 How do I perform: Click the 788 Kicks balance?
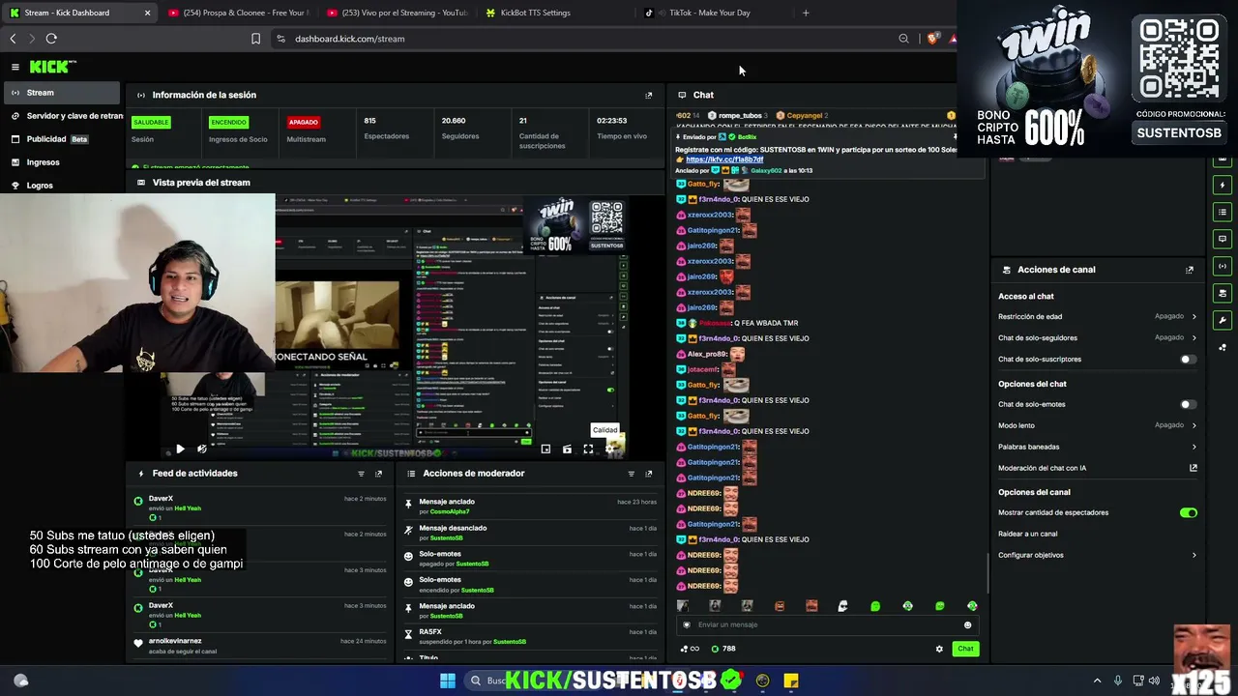[723, 649]
